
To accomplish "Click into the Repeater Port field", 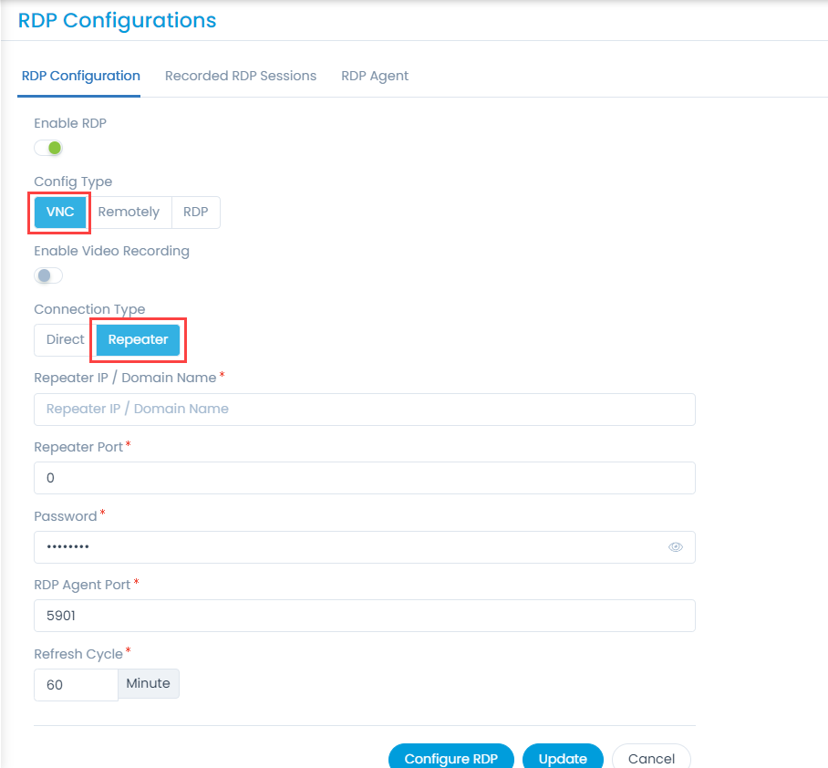I will click(365, 478).
